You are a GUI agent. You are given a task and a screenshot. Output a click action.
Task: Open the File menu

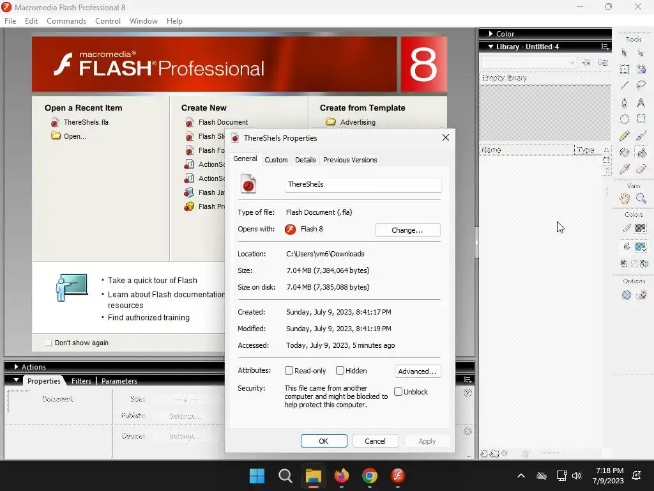10,21
